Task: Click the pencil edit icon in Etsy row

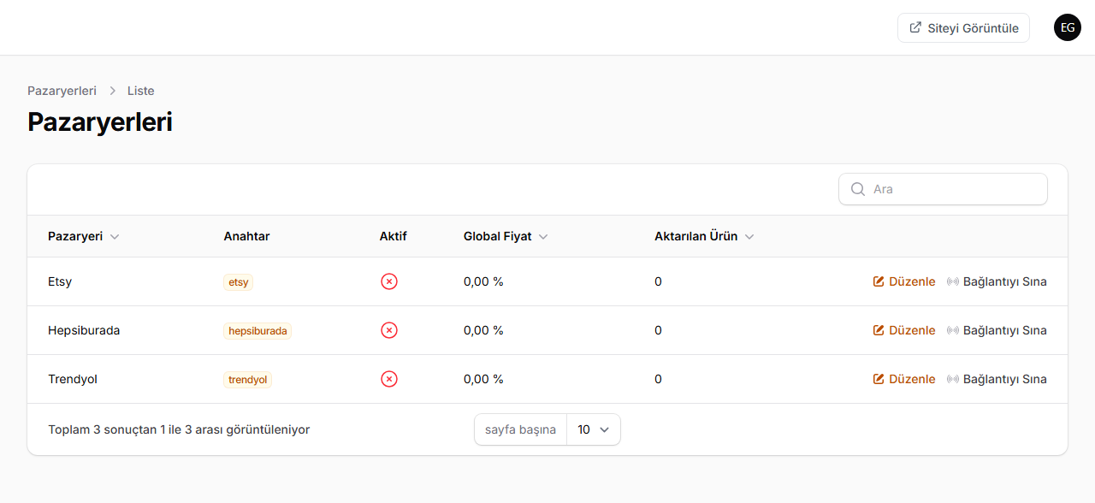Action: click(x=879, y=281)
